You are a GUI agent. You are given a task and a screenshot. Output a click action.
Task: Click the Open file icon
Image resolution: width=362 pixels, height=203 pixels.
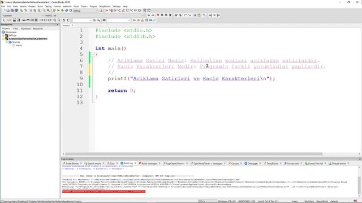tap(8, 11)
